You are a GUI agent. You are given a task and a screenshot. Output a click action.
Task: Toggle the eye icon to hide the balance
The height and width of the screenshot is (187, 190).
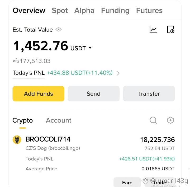click(59, 30)
